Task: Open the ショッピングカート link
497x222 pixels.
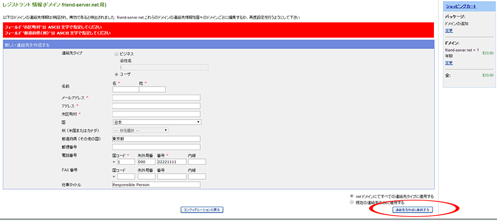Action: [461, 6]
